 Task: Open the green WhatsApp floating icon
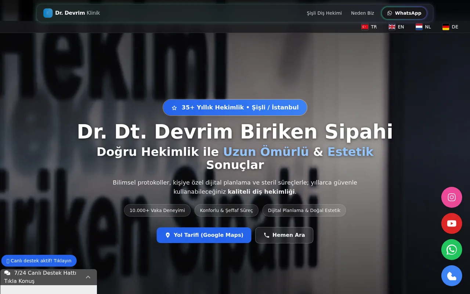click(452, 250)
